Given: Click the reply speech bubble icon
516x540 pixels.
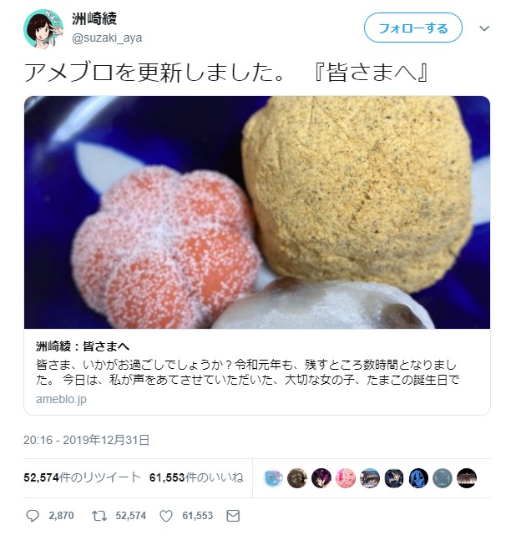Looking at the screenshot, I should click(33, 516).
